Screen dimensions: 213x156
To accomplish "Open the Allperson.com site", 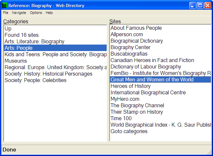I will pyautogui.click(x=127, y=35).
